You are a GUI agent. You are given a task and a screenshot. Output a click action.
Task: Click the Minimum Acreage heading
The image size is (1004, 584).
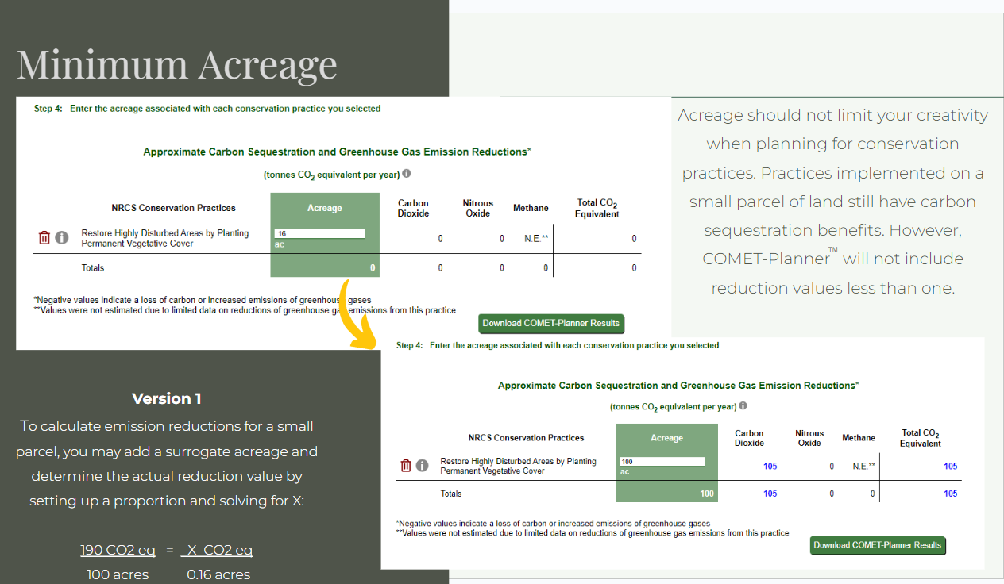177,64
